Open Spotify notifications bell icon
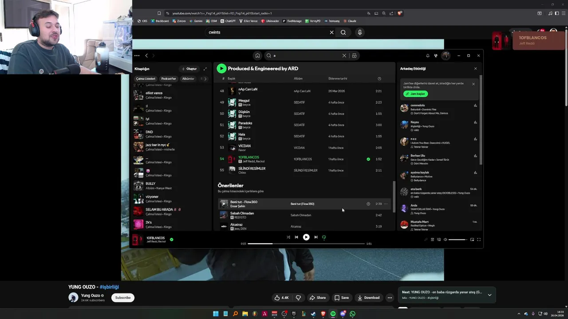 click(428, 55)
